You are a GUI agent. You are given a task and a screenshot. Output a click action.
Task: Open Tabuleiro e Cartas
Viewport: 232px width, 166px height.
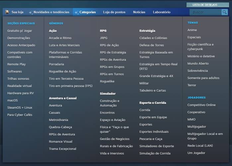pos(153,91)
